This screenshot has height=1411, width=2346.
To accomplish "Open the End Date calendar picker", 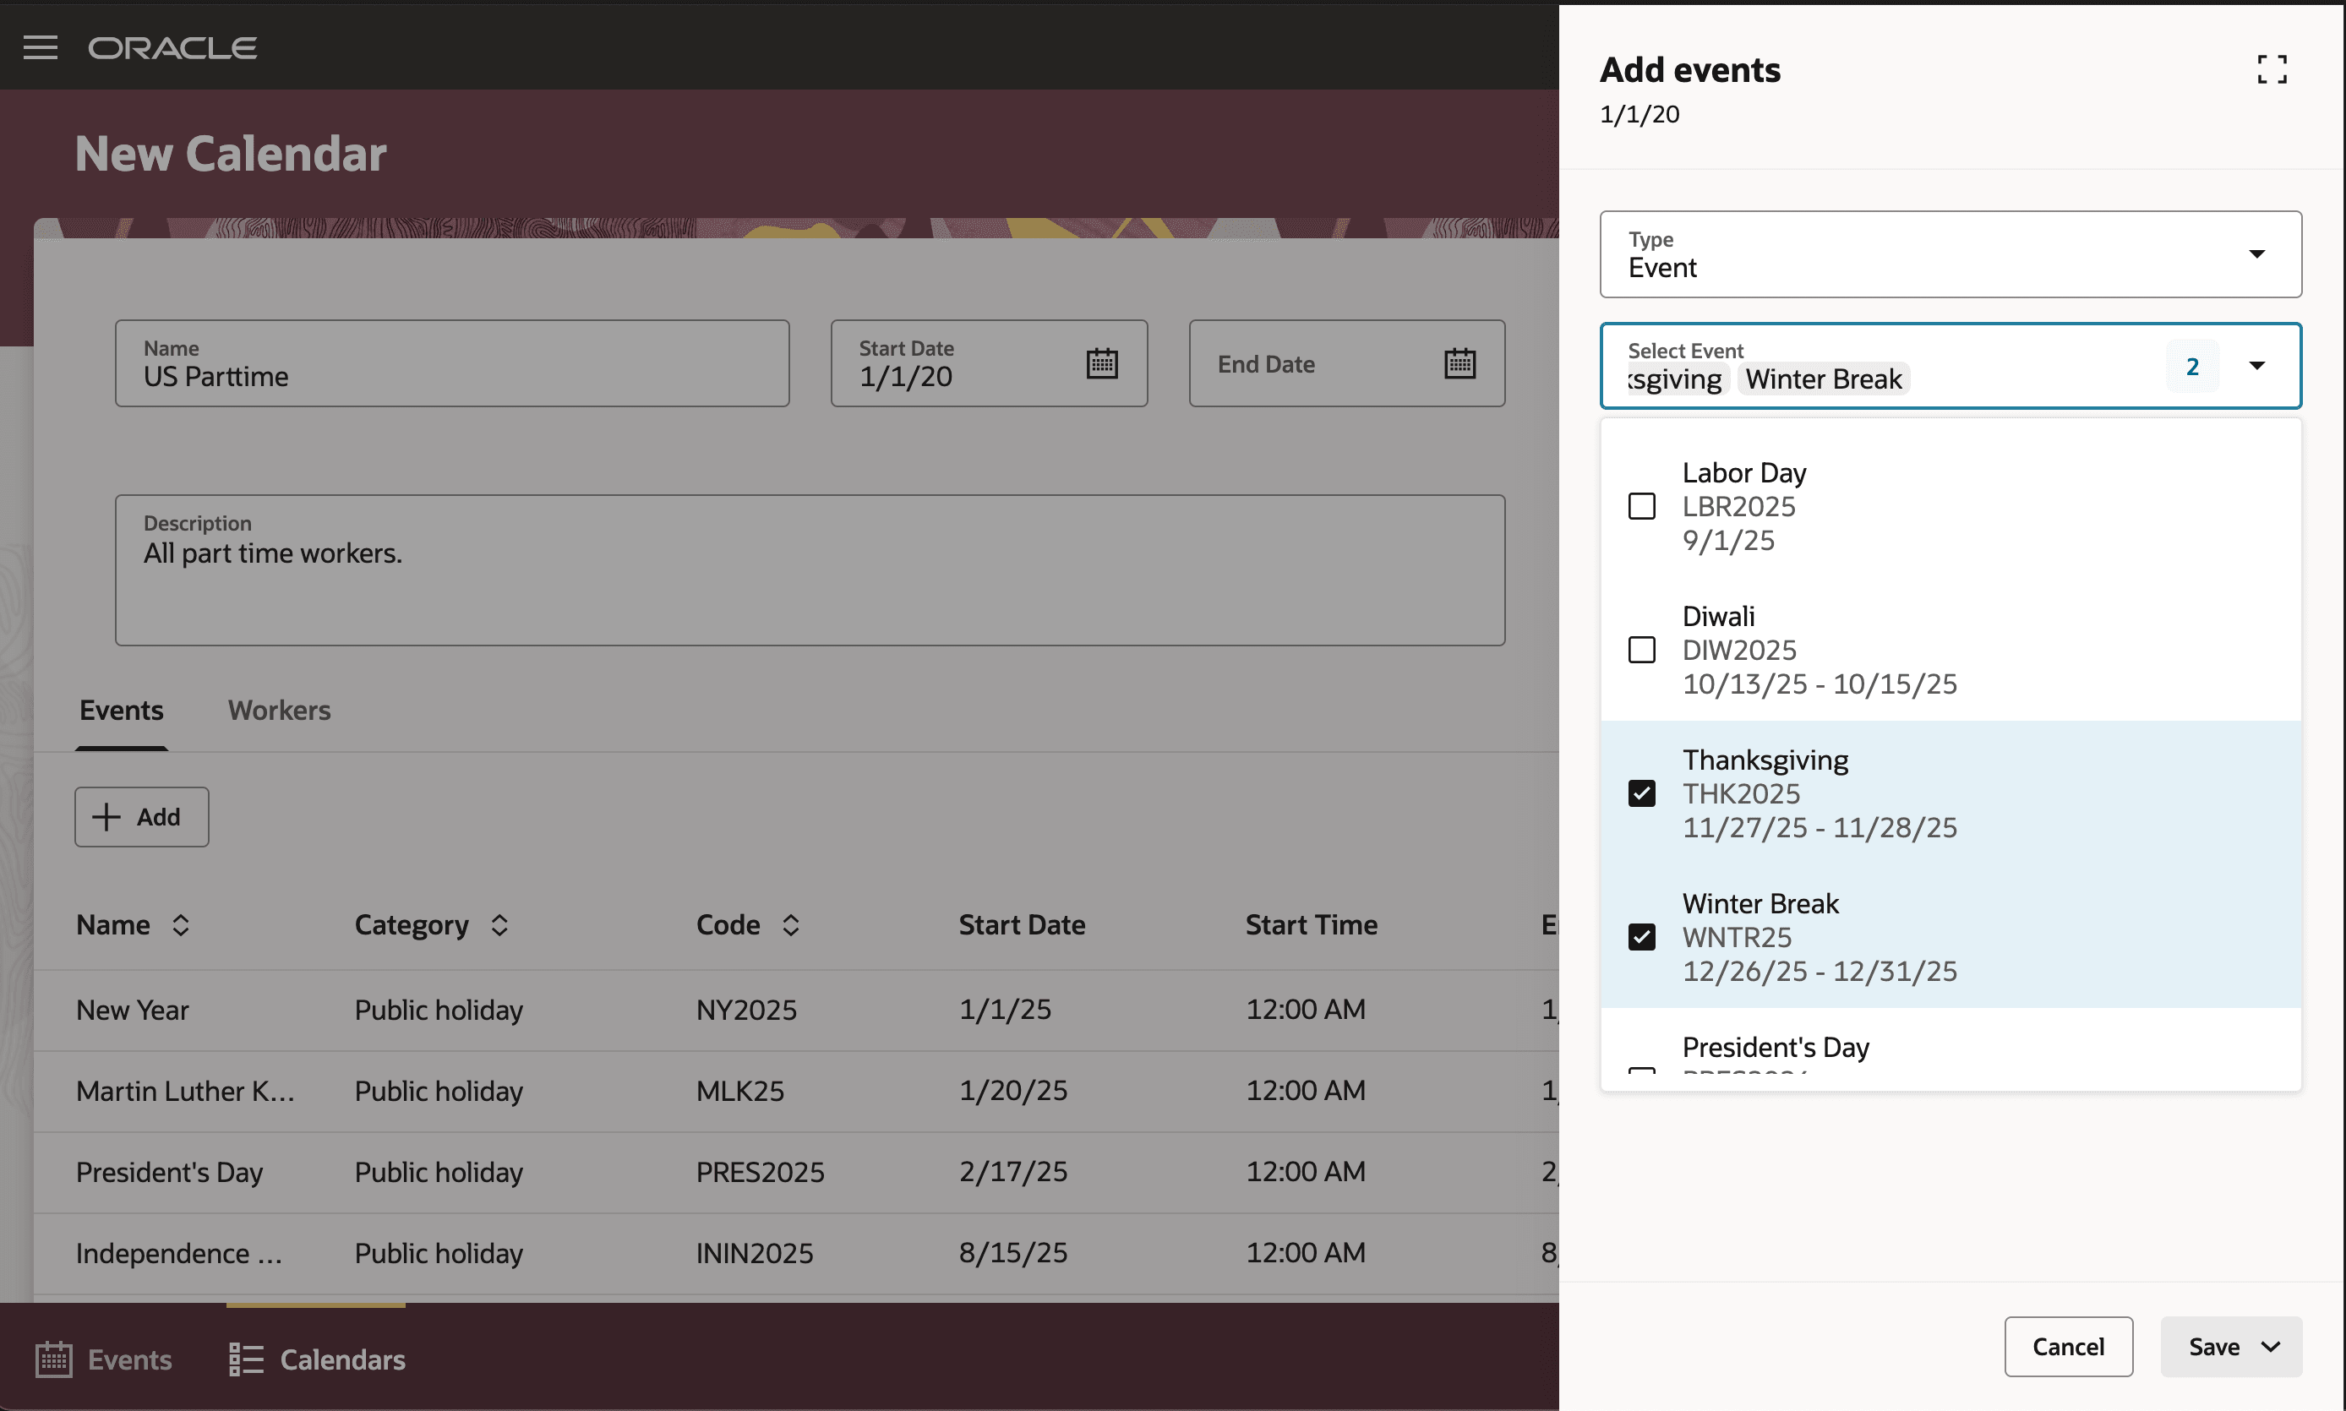I will pos(1460,362).
